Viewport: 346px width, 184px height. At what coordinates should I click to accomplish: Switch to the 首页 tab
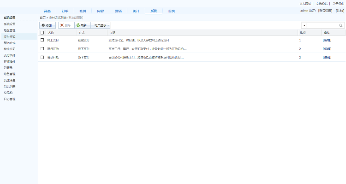point(172,11)
